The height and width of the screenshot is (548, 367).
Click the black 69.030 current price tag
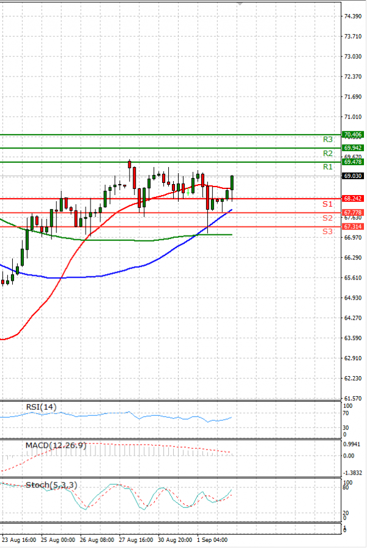tap(353, 176)
